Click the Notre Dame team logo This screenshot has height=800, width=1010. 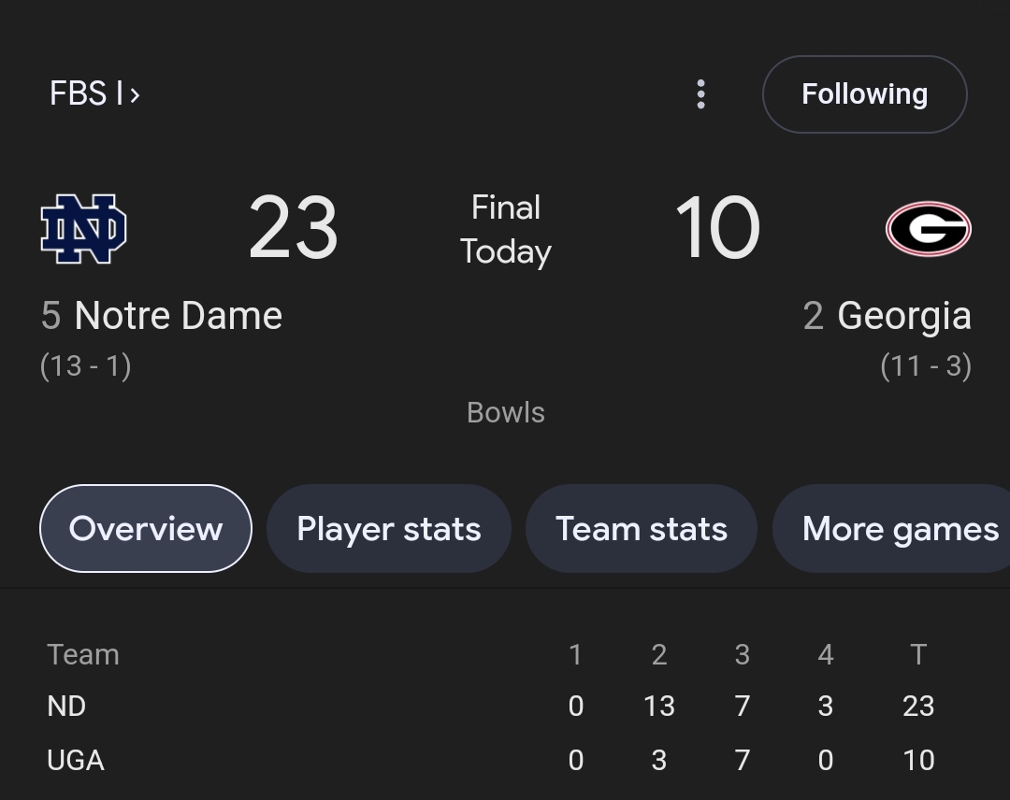[84, 229]
